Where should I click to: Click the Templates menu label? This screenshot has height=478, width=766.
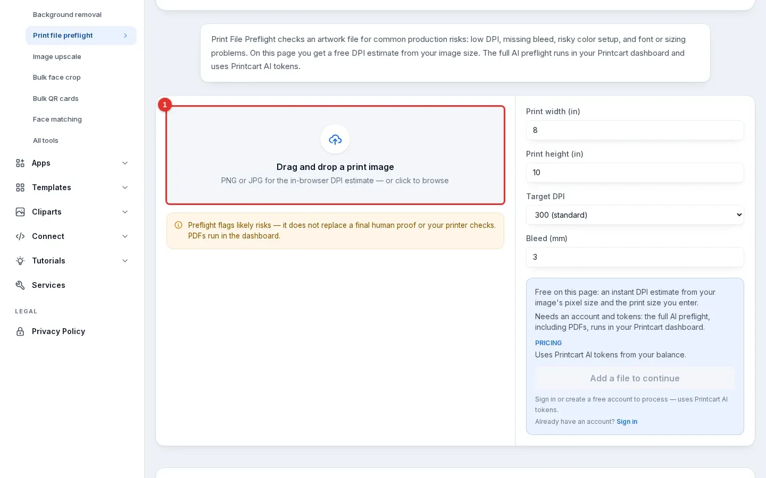tap(52, 187)
